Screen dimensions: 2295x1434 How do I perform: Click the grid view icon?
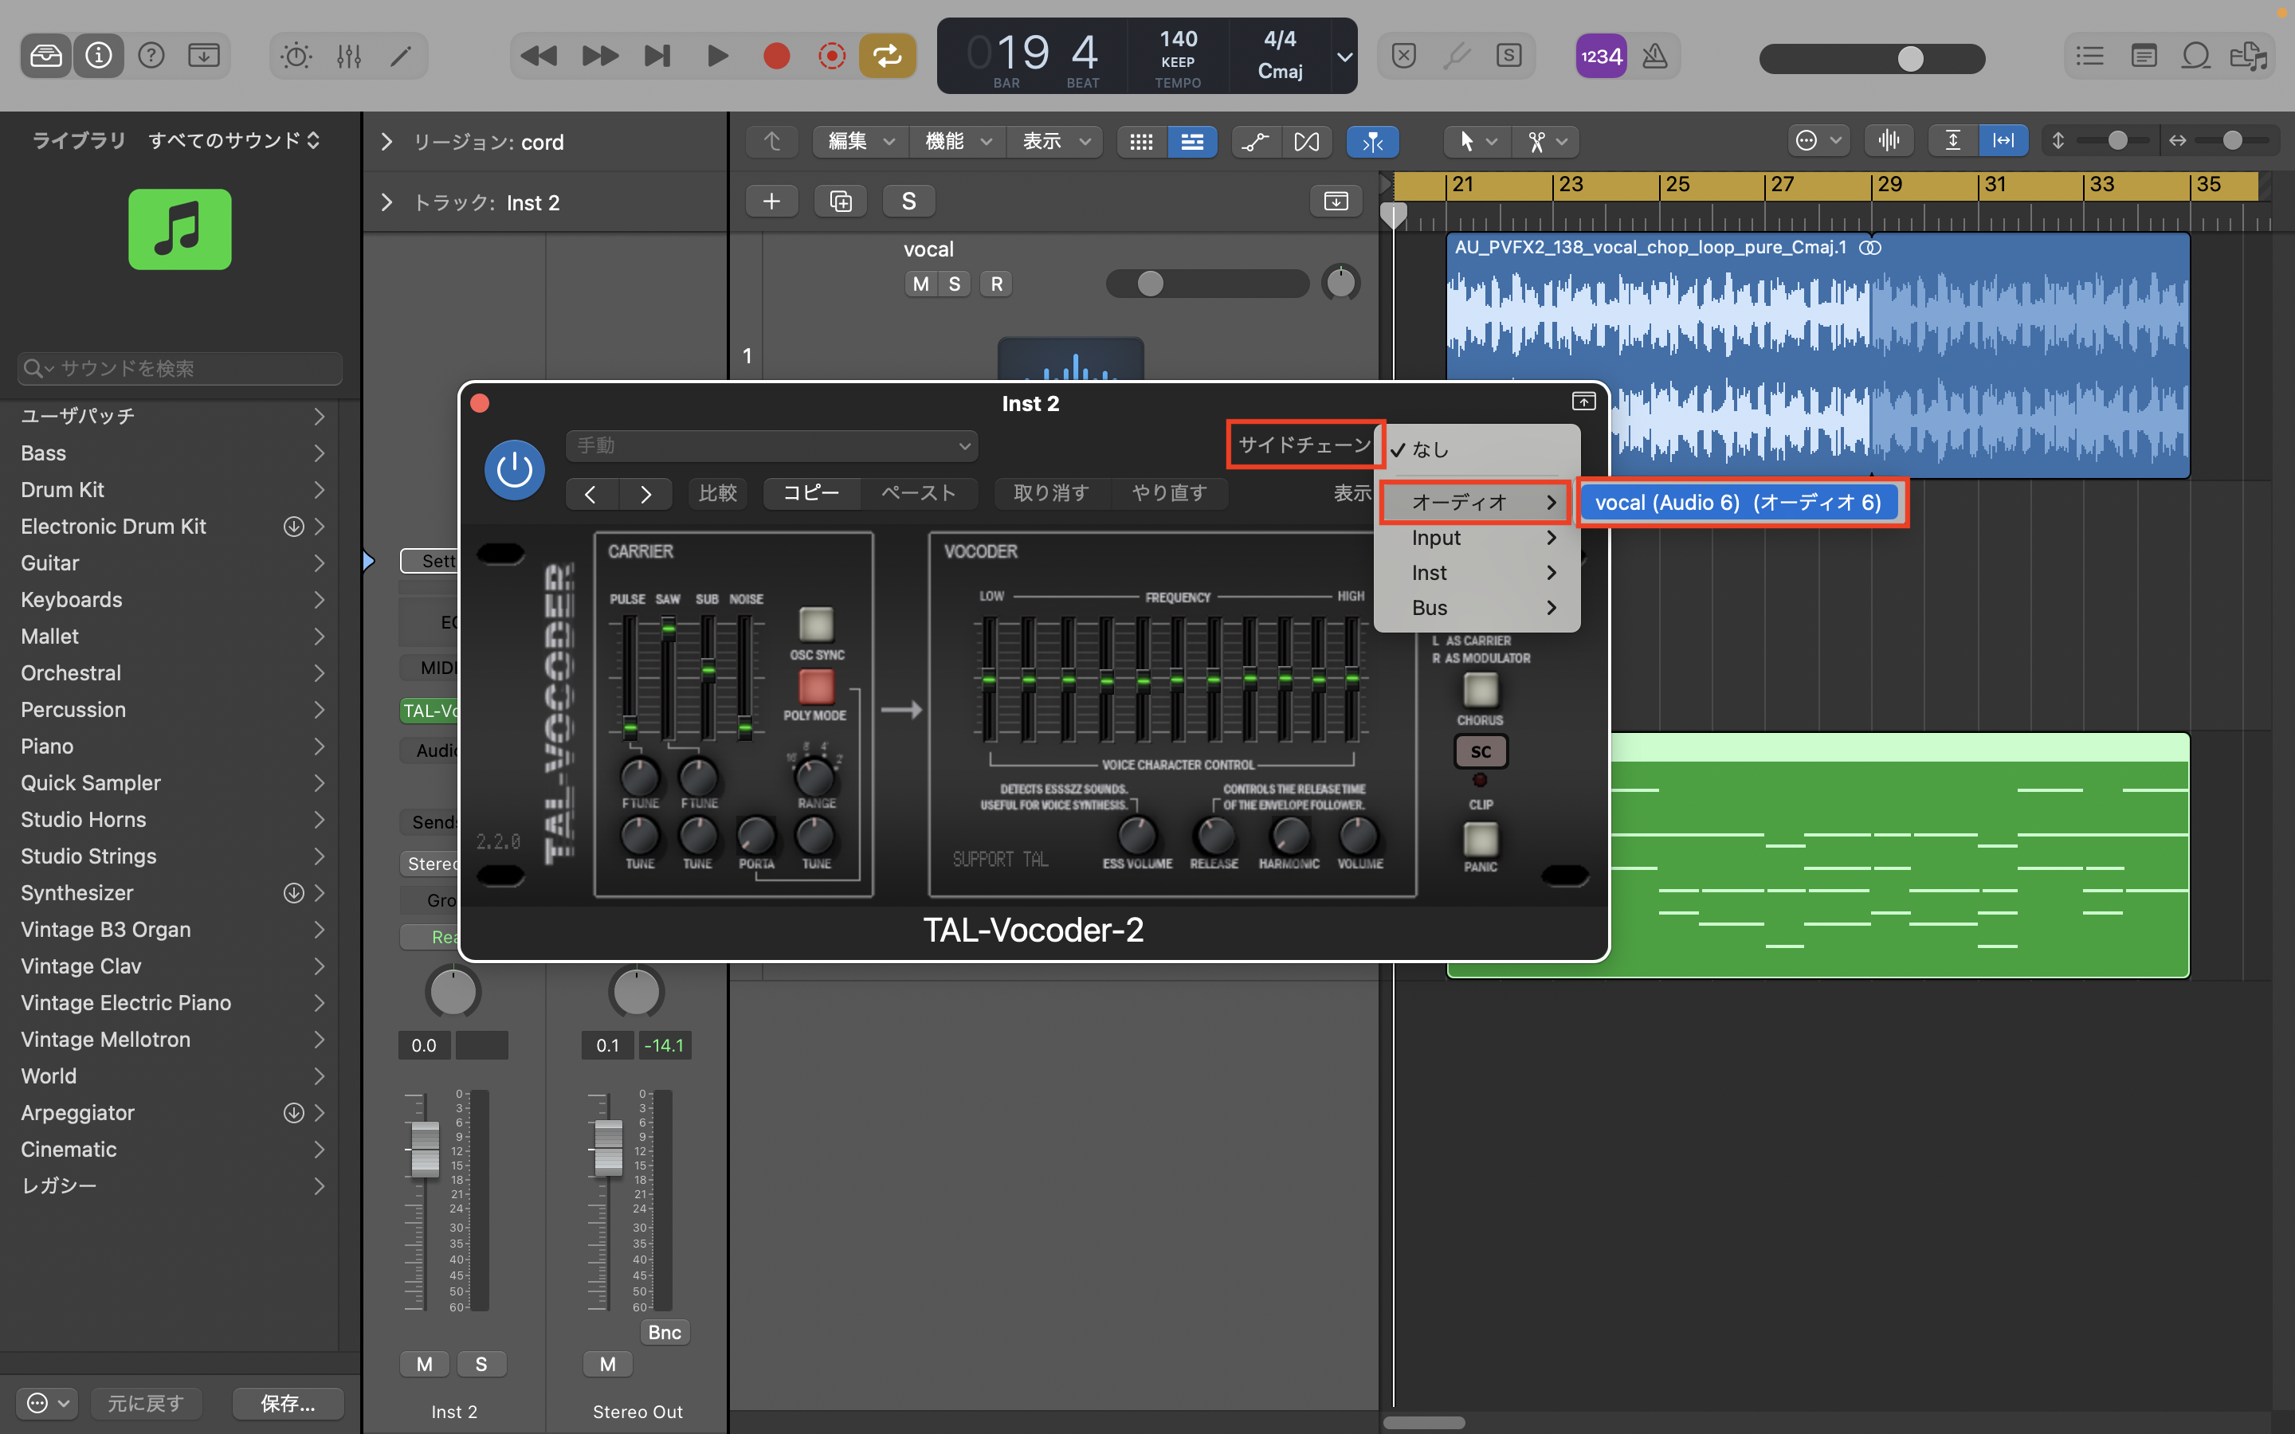point(1142,141)
